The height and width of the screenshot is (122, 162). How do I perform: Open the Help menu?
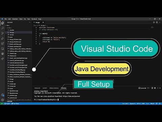pyautogui.click(x=40, y=19)
